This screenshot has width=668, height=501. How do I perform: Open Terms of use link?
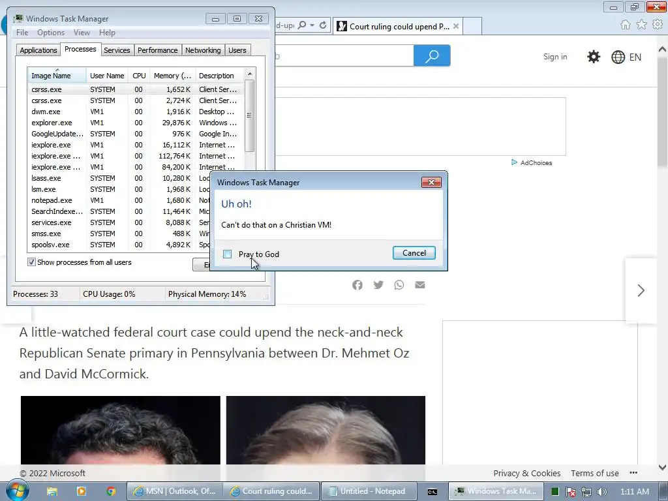click(x=594, y=474)
